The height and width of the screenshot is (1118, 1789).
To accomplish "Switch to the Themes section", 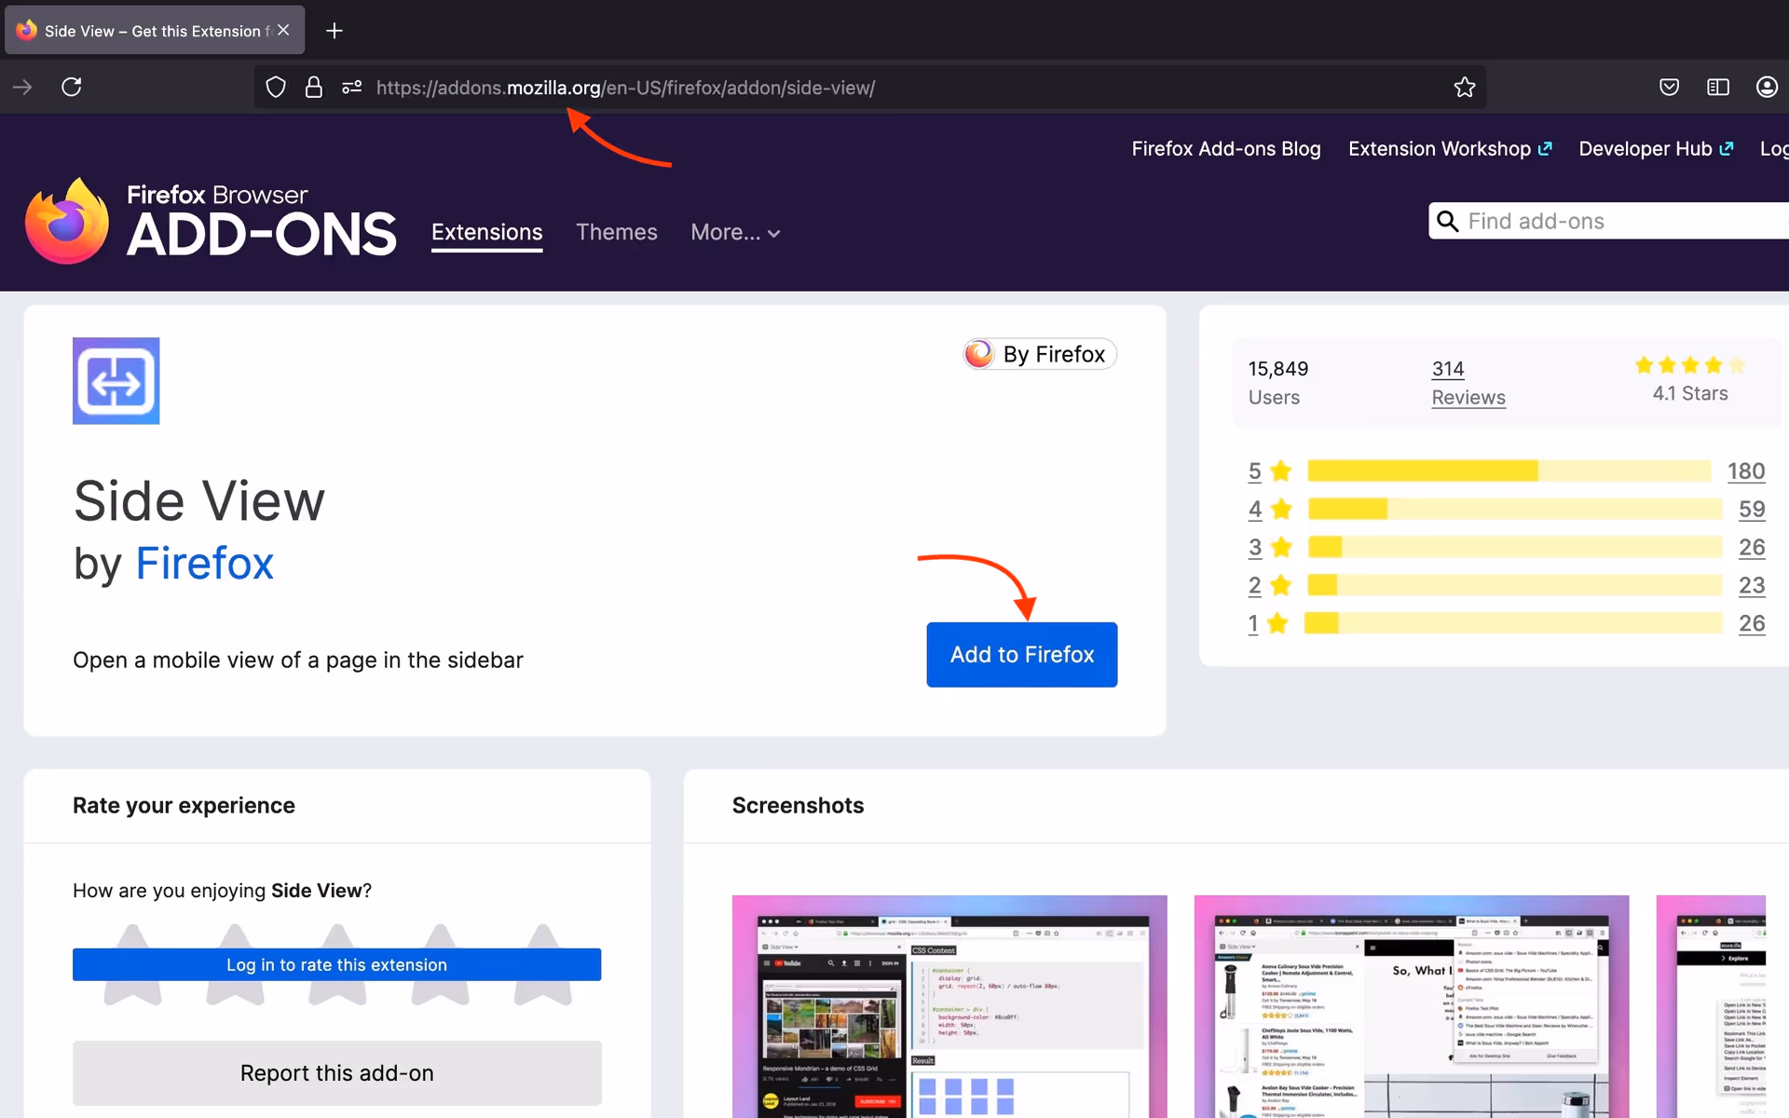I will pos(616,232).
